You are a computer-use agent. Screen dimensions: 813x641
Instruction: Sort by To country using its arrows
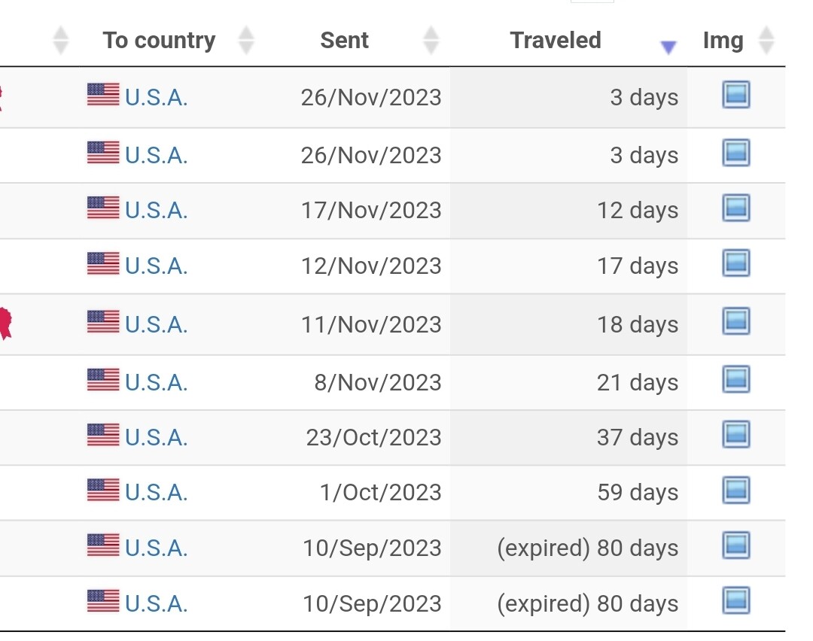tap(245, 41)
